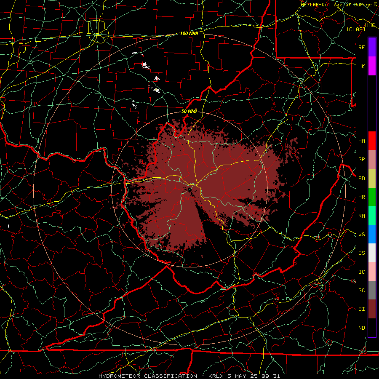Click the '50 NMI' range ring label
379x379 pixels.
click(189, 111)
